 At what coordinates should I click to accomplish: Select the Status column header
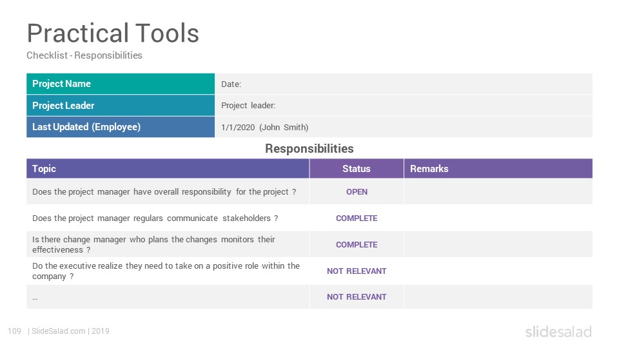pyautogui.click(x=357, y=168)
